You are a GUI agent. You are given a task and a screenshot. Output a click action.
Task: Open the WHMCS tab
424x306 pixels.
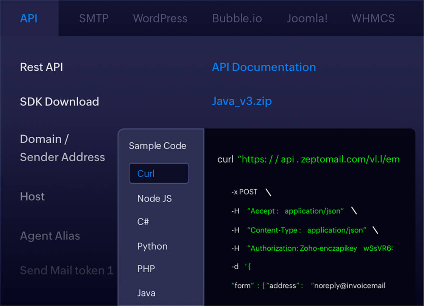[373, 19]
